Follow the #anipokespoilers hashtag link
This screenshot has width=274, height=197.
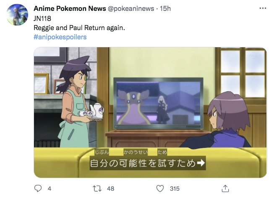(60, 37)
